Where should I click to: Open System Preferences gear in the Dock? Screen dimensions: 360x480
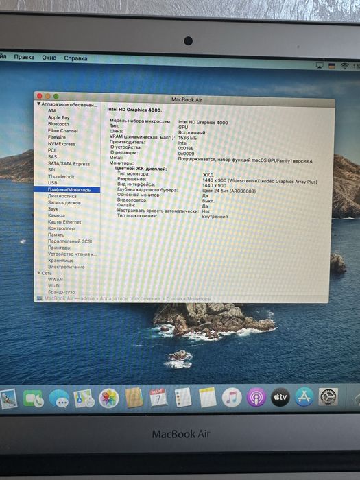click(x=328, y=397)
